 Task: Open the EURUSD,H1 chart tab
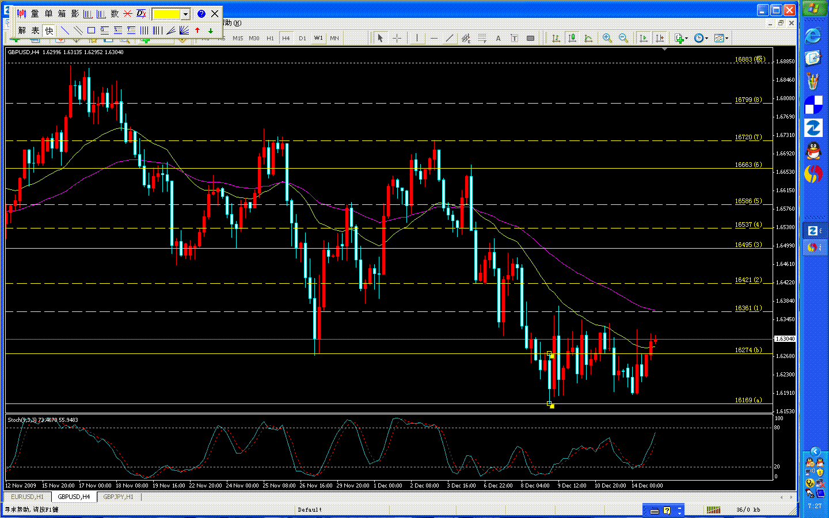pyautogui.click(x=28, y=497)
